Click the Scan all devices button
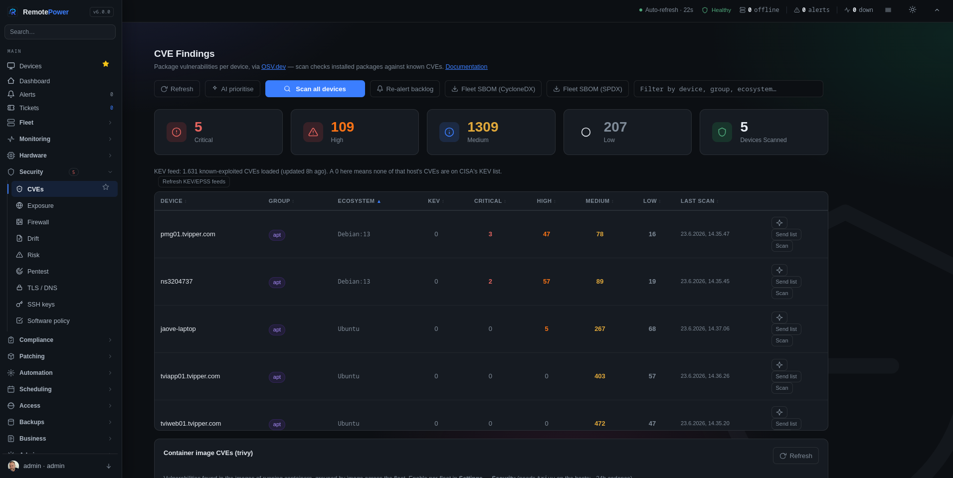Image resolution: width=953 pixels, height=478 pixels. tap(315, 89)
